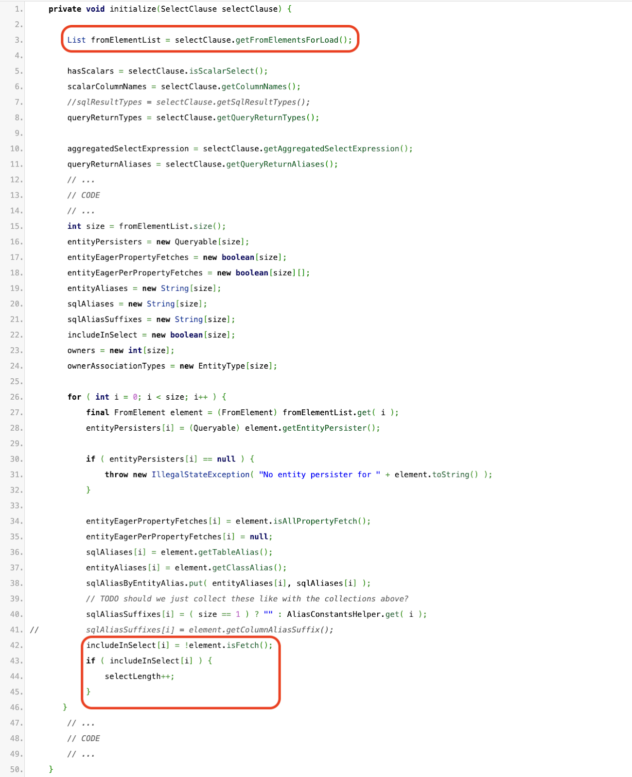The image size is (632, 777).
Task: Click 'getFromElementsForLoad' method call
Action: pyautogui.click(x=287, y=40)
